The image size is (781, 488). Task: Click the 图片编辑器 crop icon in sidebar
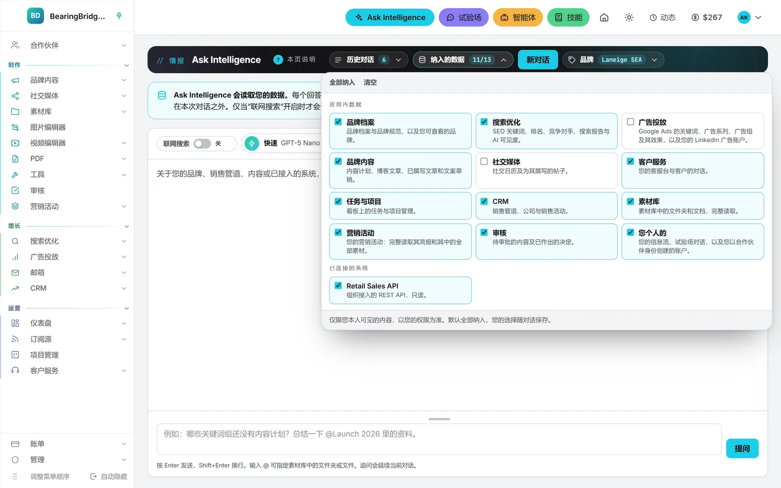[15, 128]
